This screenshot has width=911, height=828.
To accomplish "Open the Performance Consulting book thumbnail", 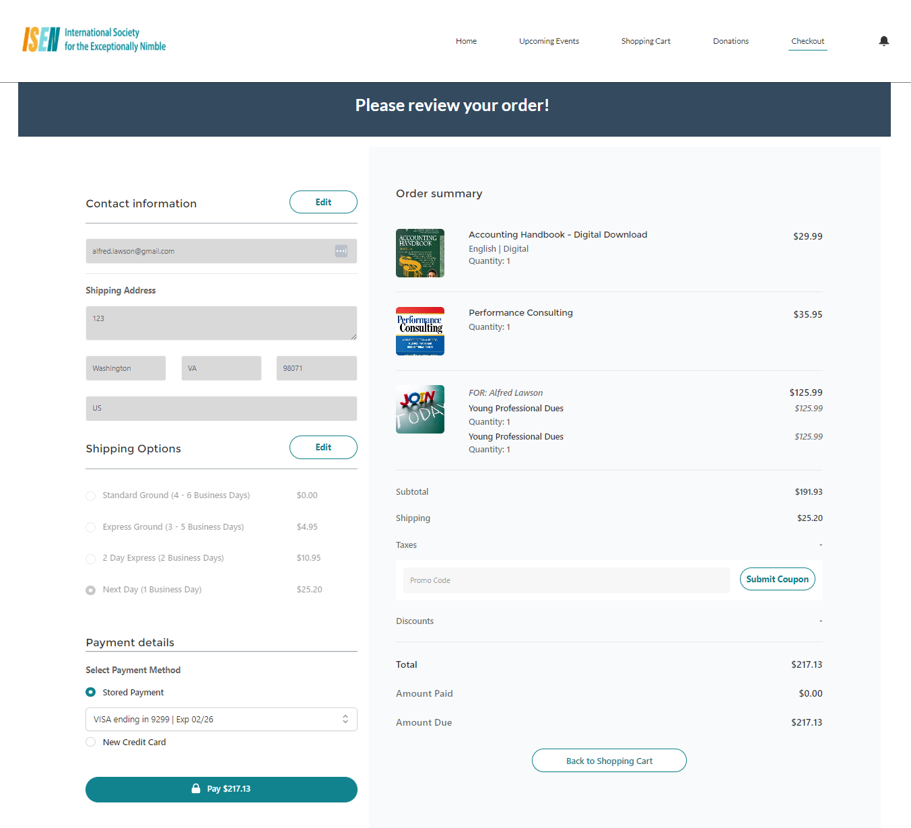I will (x=420, y=331).
